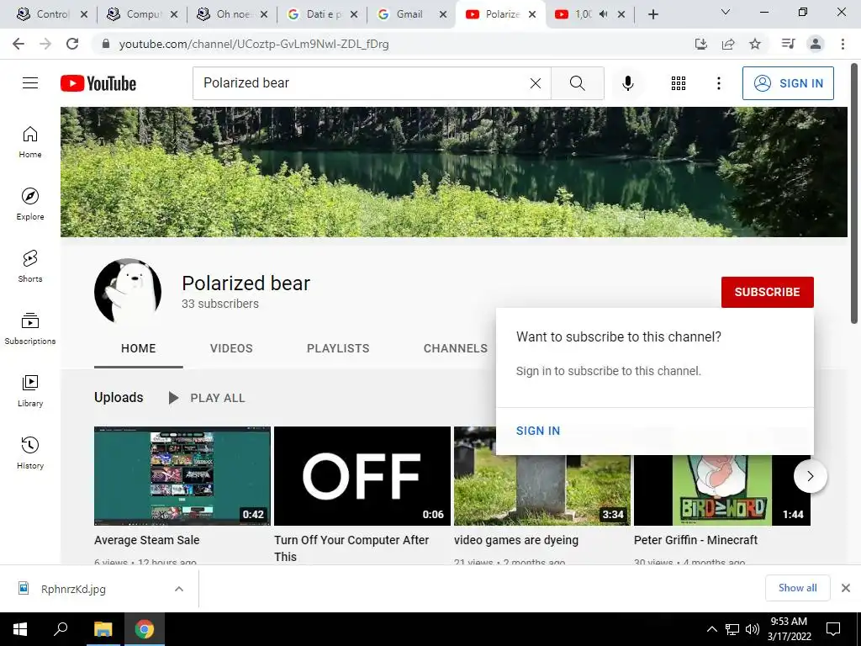Open Average Steam Sale video thumbnail
This screenshot has width=861, height=646.
coord(182,476)
